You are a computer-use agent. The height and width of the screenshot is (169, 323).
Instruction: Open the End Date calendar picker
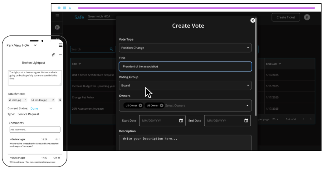pos(246,121)
